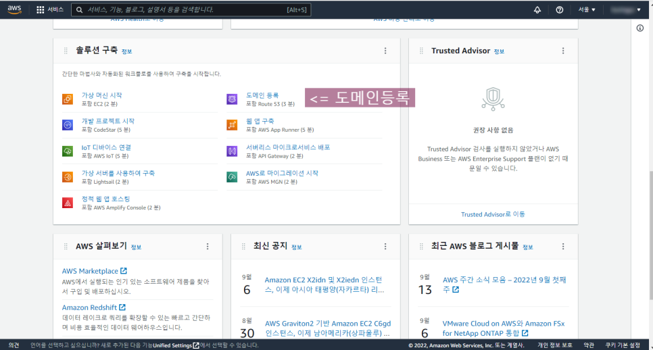Grab the drag handle of AWS 살펴보기 widget
The image size is (653, 350).
(x=66, y=247)
